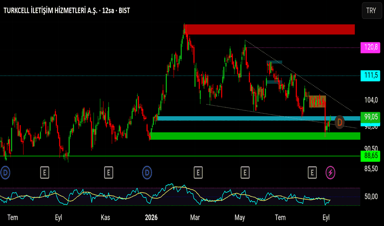Click the 104,0 price axis value
Screen dimensions: 384x226
[371, 100]
